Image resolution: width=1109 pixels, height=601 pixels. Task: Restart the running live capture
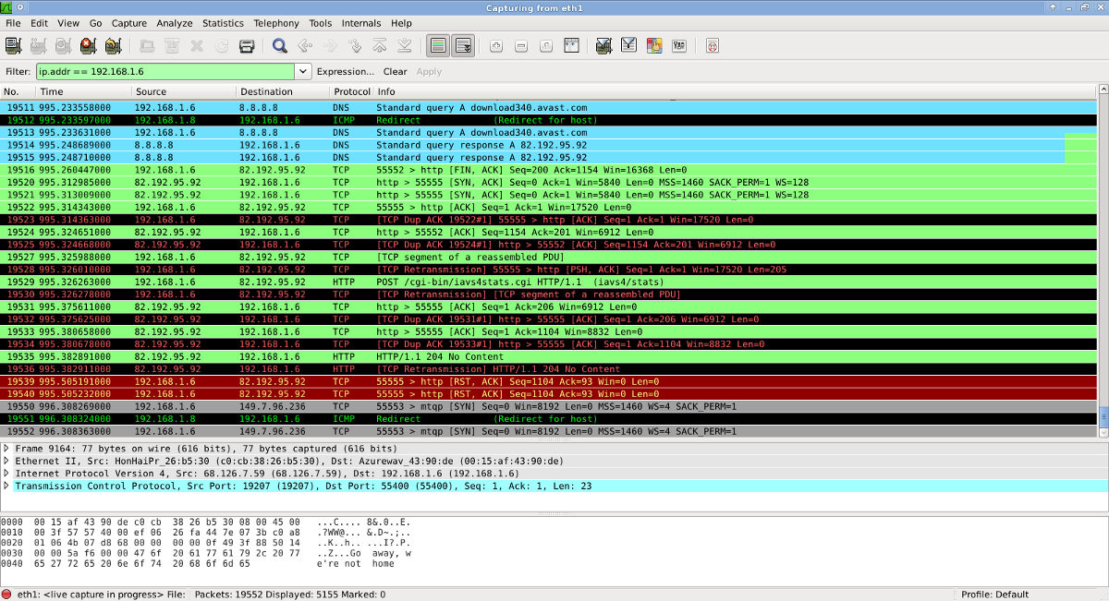click(x=114, y=45)
